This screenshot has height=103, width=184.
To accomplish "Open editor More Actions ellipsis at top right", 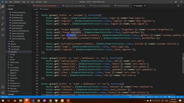I will tap(181, 6).
